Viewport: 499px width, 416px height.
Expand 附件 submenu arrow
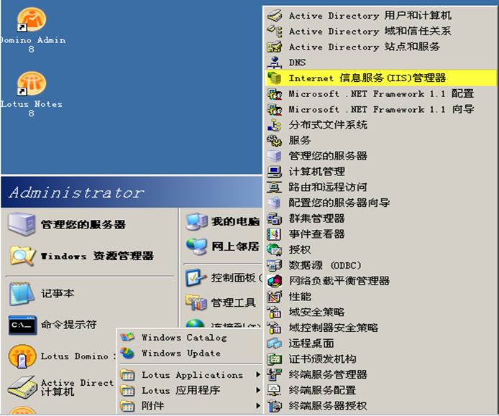258,406
